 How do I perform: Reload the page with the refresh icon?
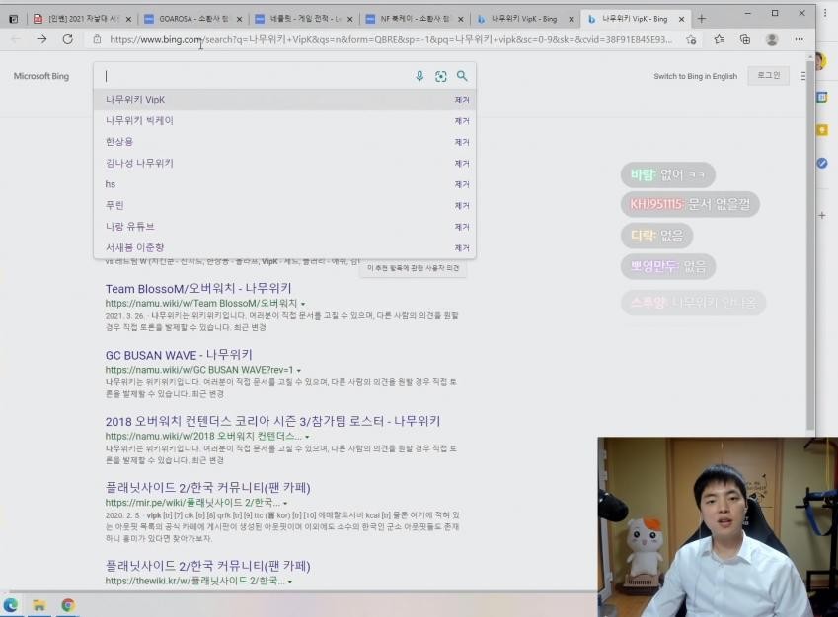(x=68, y=39)
